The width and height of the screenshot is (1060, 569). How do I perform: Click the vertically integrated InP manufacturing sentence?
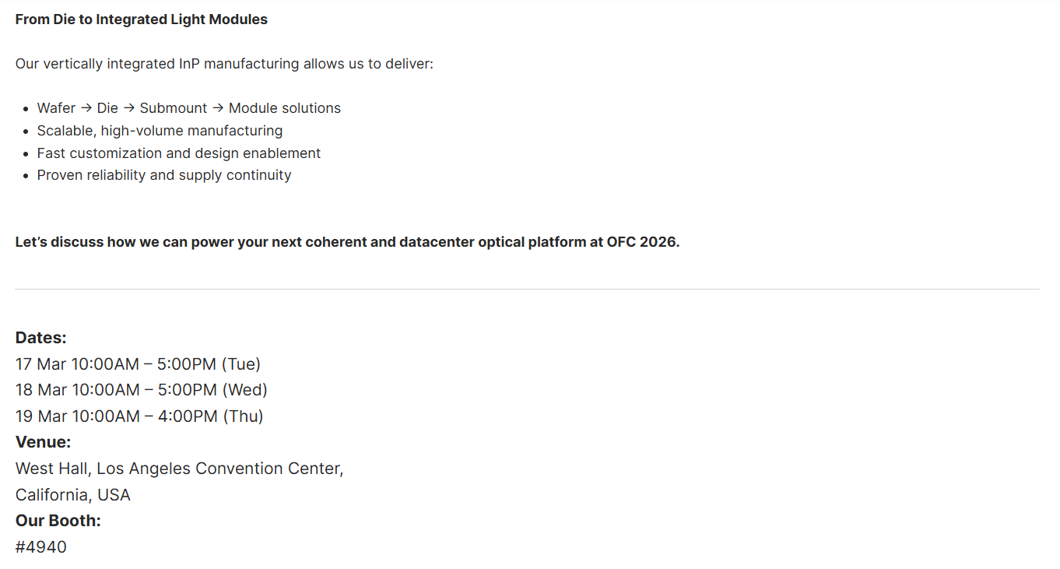[x=224, y=64]
